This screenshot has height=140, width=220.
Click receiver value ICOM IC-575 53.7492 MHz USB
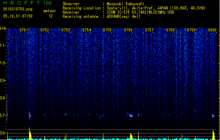140,12
